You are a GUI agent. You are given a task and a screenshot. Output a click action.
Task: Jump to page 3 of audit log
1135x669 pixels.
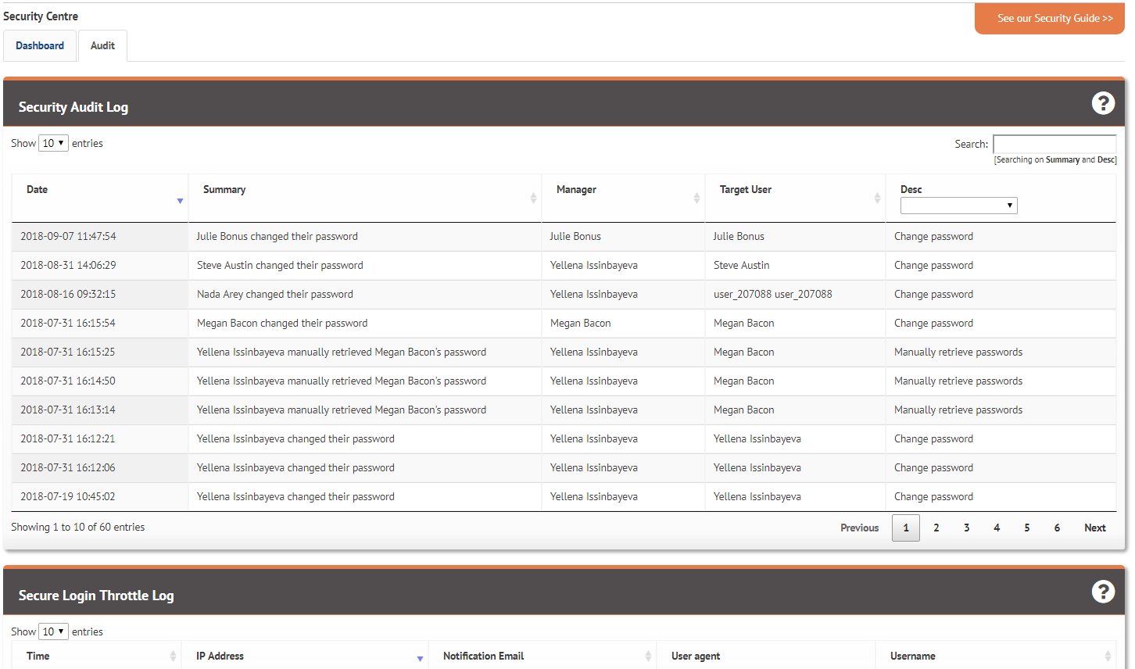(x=966, y=528)
